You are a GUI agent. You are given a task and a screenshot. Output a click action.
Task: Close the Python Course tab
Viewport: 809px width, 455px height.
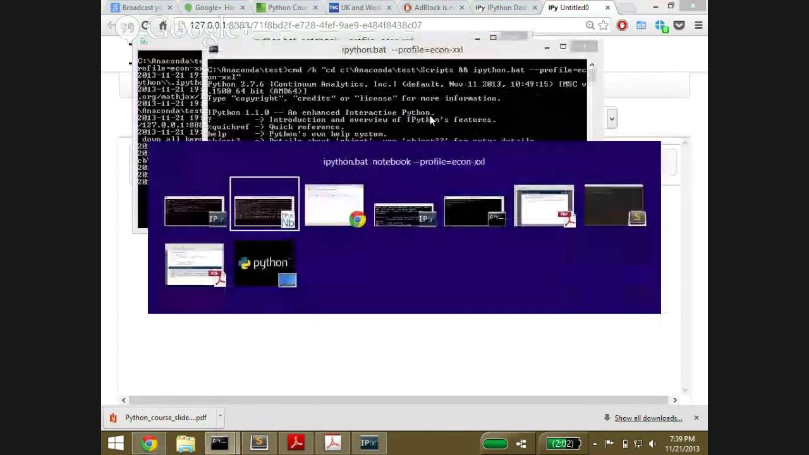point(315,8)
